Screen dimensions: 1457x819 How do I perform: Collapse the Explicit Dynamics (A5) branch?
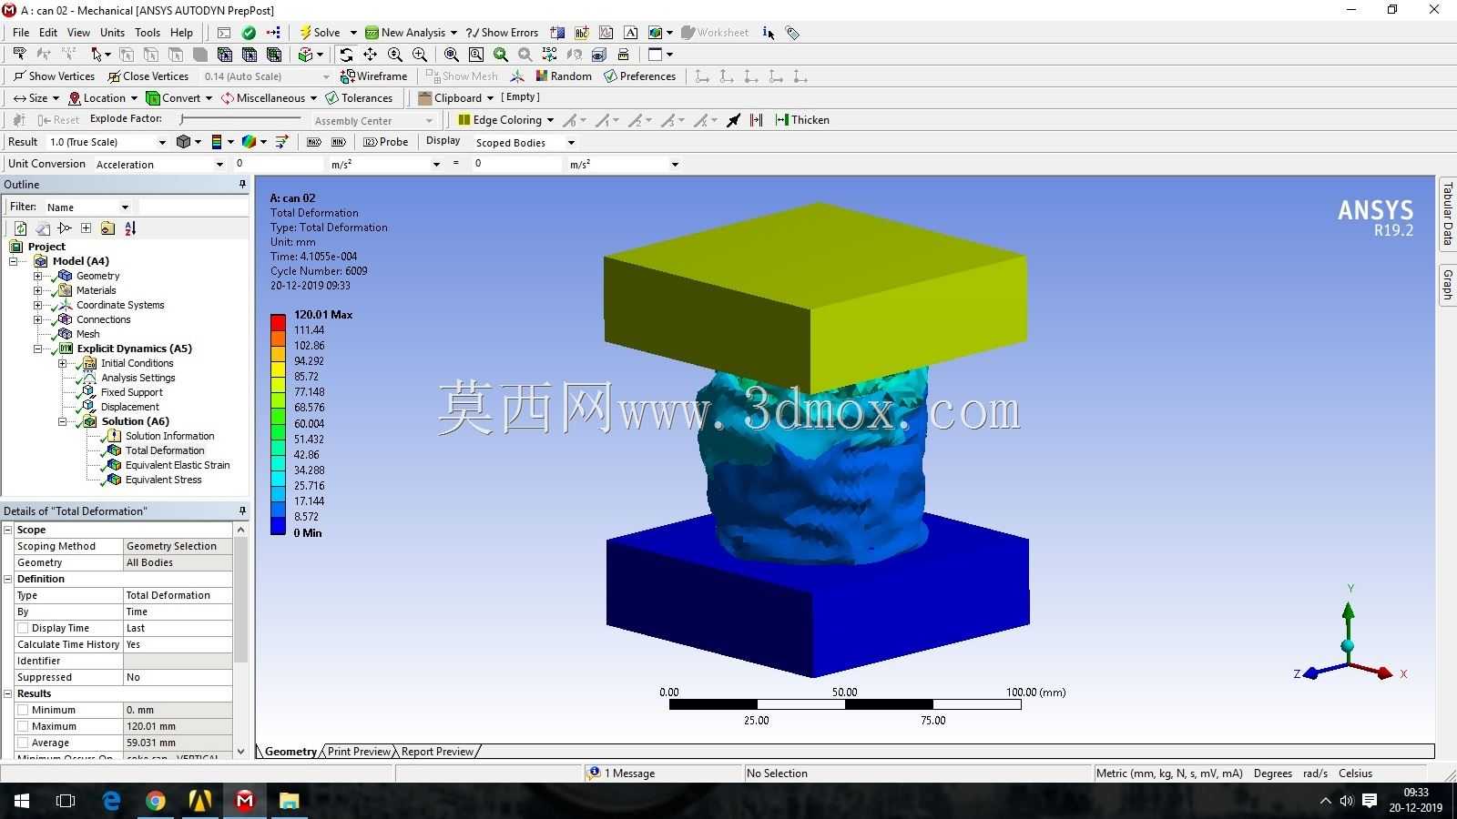click(37, 349)
